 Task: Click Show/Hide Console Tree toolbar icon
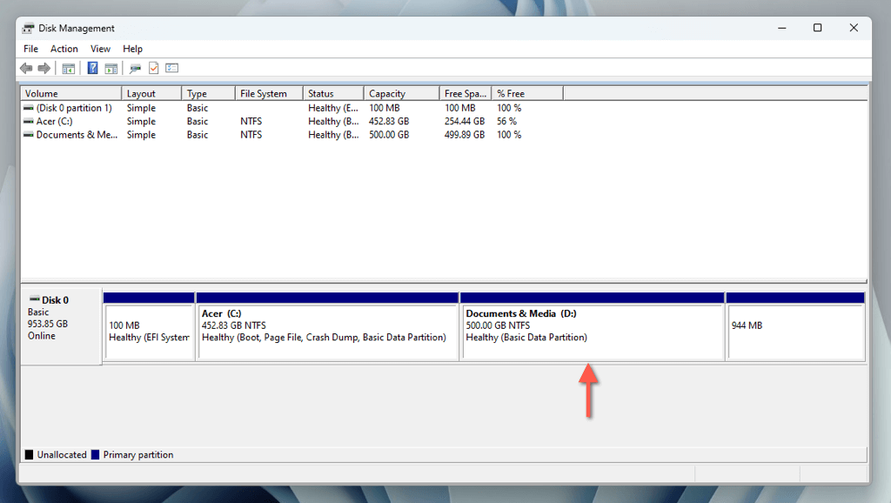coord(68,68)
